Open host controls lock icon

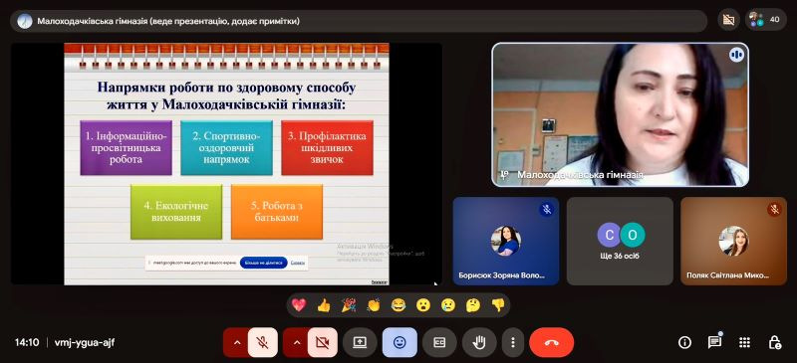point(774,343)
